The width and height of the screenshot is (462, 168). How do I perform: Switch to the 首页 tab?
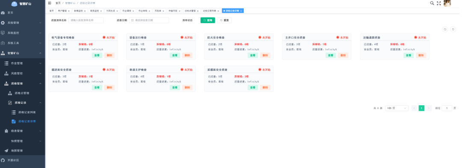pos(52,11)
